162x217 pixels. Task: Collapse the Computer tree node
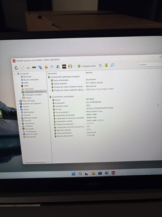[15, 74]
